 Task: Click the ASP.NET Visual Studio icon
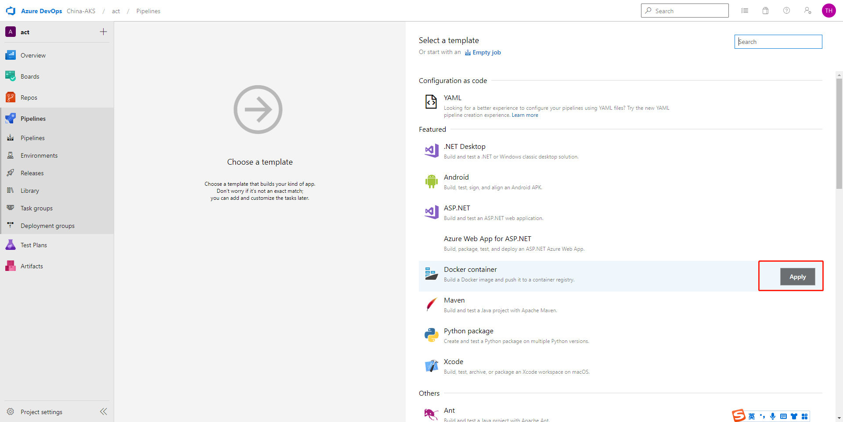click(x=432, y=212)
